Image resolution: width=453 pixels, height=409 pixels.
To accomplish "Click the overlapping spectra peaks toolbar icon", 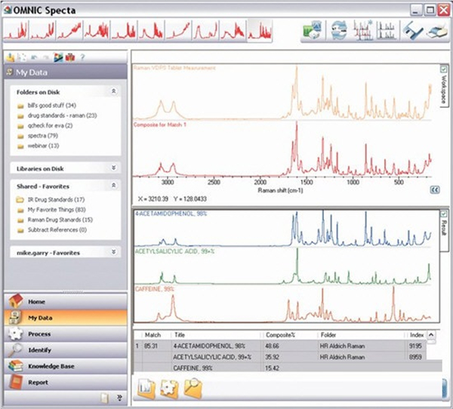I will [x=362, y=32].
